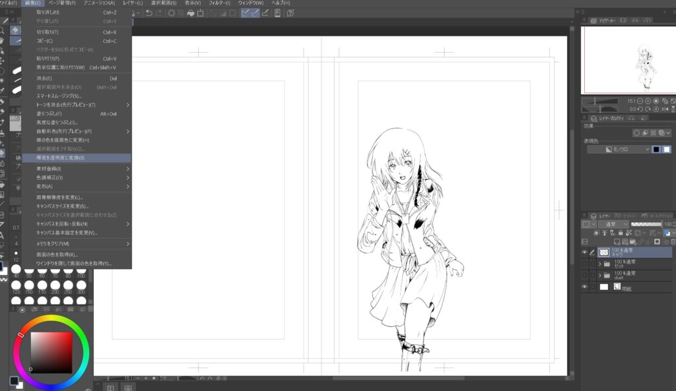The height and width of the screenshot is (391, 676).
Task: Select the Hand move-canvas tool
Action: pos(3,40)
